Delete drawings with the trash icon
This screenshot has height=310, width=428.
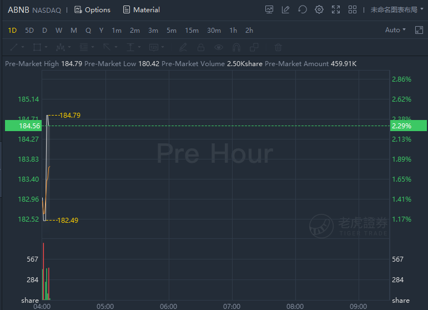(278, 47)
